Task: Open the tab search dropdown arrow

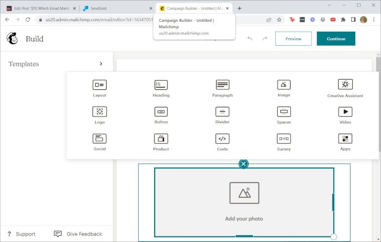Action: click(329, 5)
